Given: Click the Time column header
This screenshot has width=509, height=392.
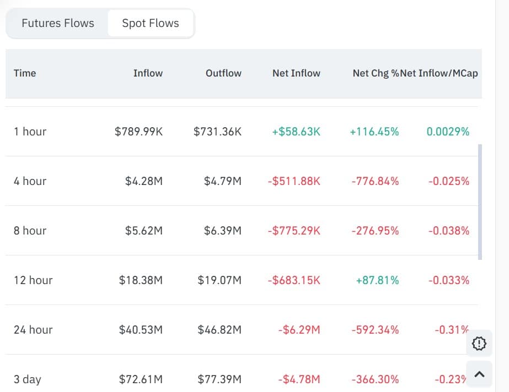Looking at the screenshot, I should coord(25,73).
